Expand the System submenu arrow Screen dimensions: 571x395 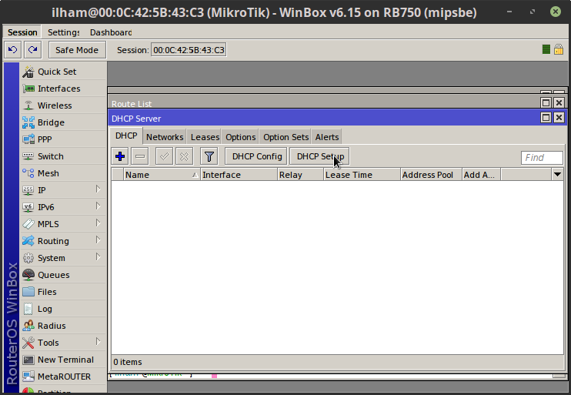98,257
